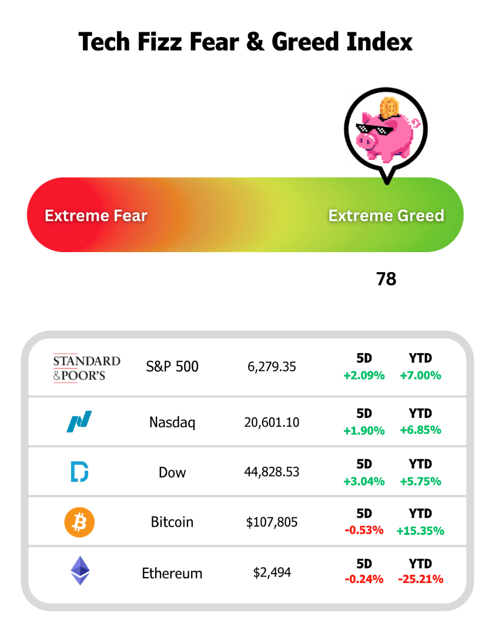Click the Standard & Poor's logo
Screen dimensions: 496x623
tap(86, 368)
